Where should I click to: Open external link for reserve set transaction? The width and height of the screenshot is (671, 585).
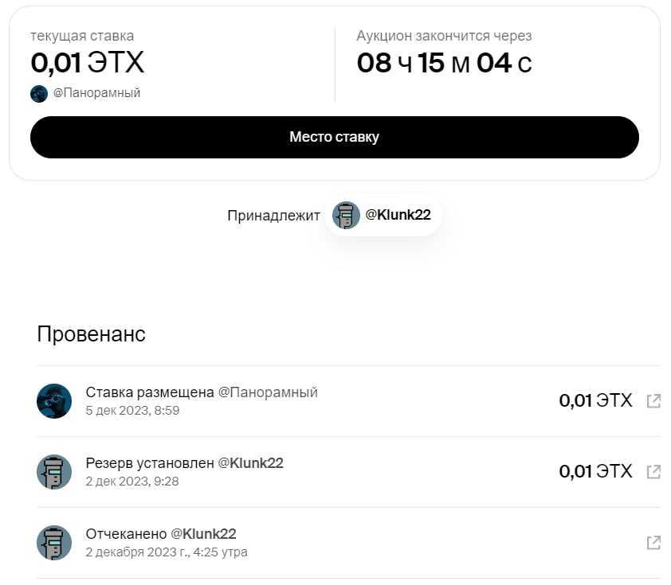coord(653,472)
